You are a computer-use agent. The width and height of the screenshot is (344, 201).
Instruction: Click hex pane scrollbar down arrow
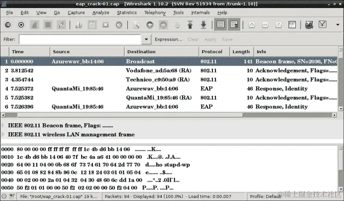(341, 189)
